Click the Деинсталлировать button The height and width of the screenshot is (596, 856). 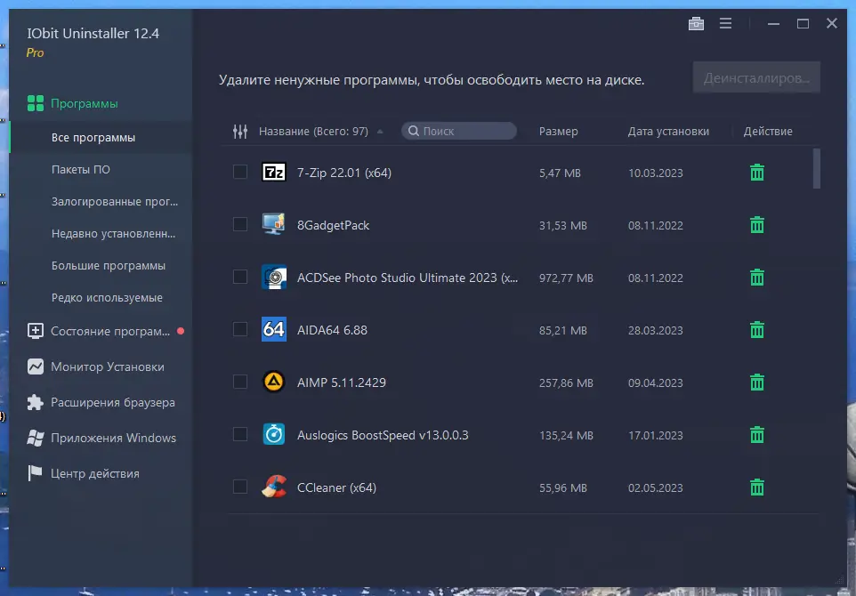click(756, 77)
